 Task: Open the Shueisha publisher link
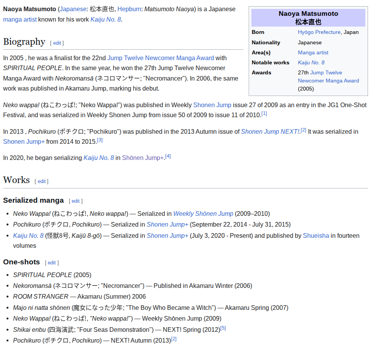(316, 236)
